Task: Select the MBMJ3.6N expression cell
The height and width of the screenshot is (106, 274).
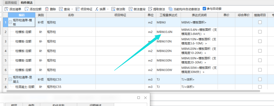Action: 169,32
